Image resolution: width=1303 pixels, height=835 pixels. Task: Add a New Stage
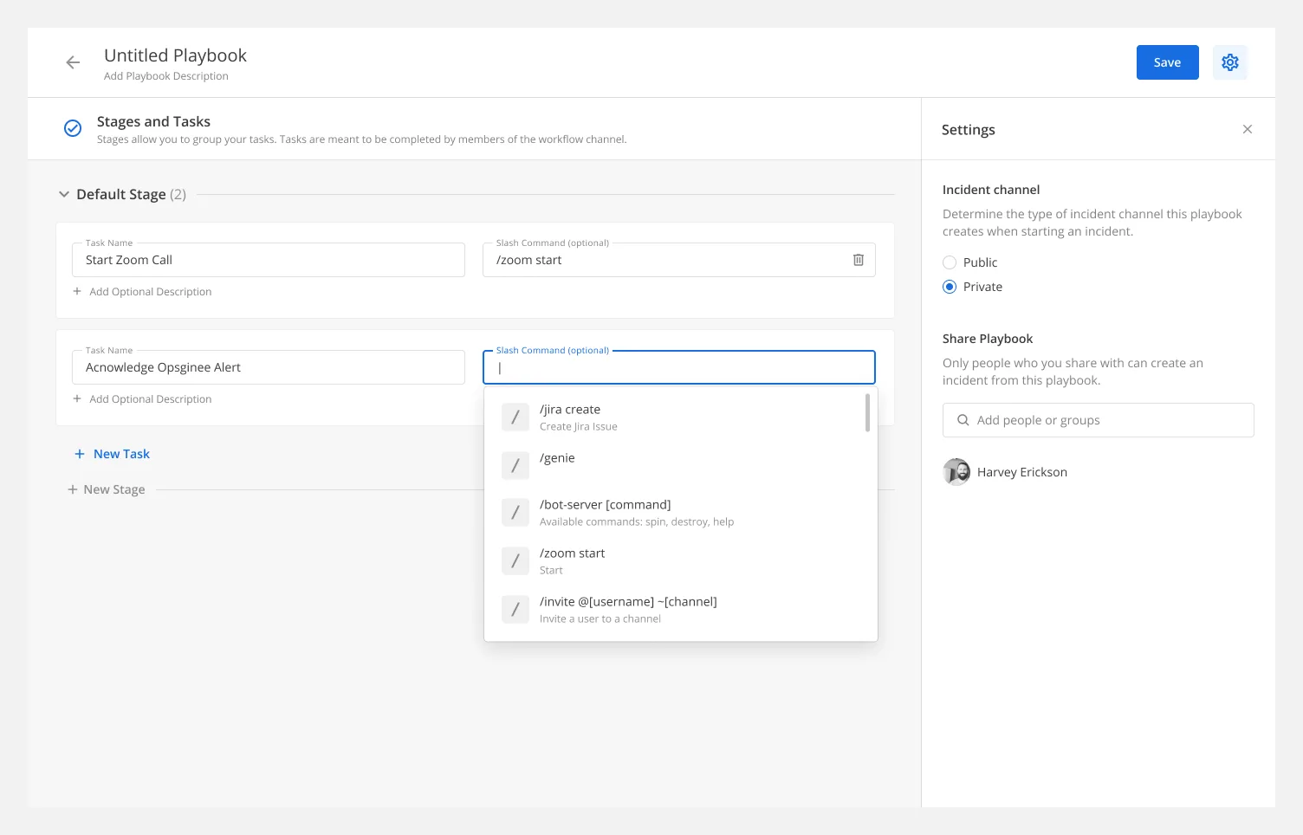tap(107, 489)
